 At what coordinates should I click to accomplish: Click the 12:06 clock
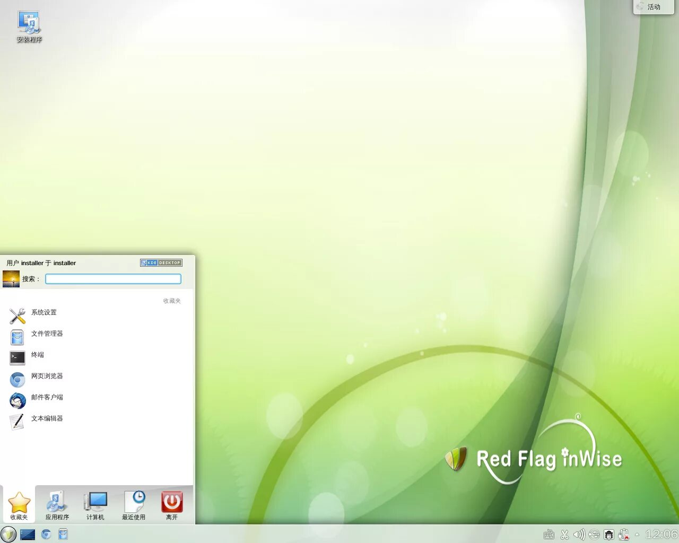point(661,535)
